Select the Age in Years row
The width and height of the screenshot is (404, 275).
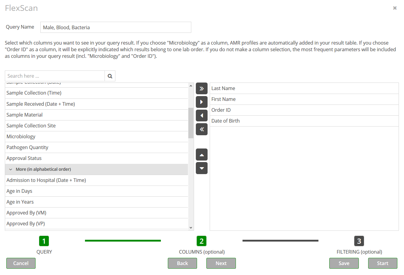pyautogui.click(x=96, y=202)
